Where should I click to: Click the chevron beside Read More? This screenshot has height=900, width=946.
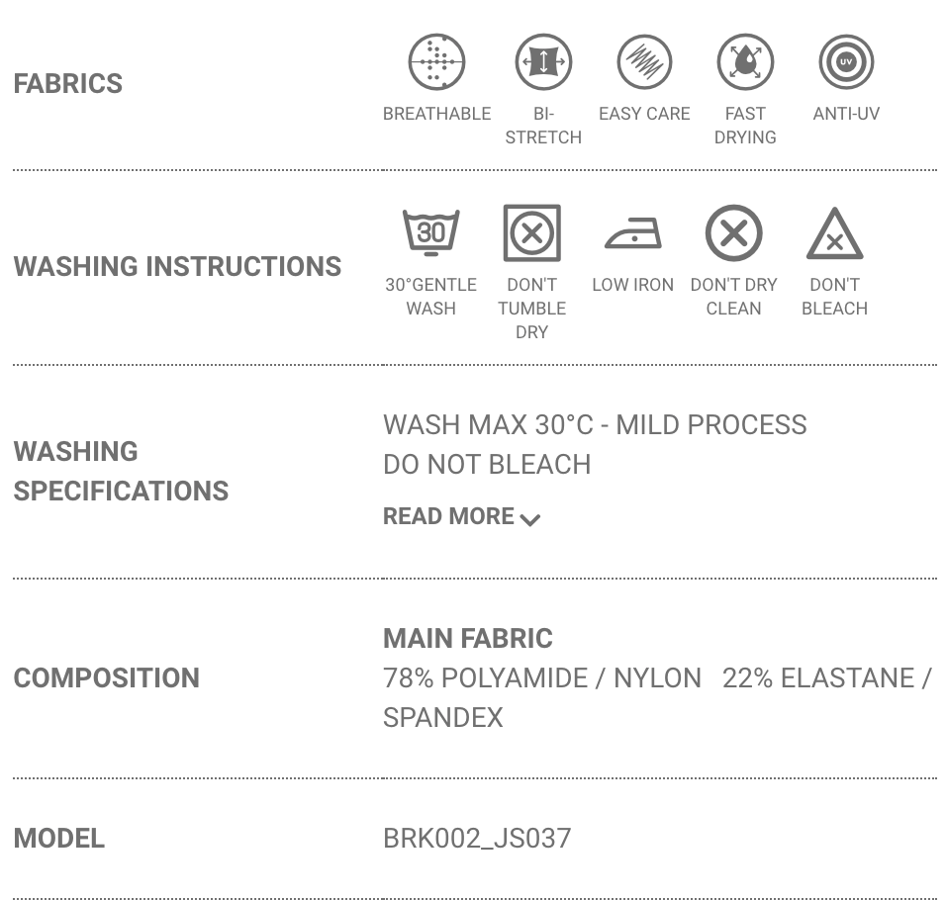(x=530, y=519)
